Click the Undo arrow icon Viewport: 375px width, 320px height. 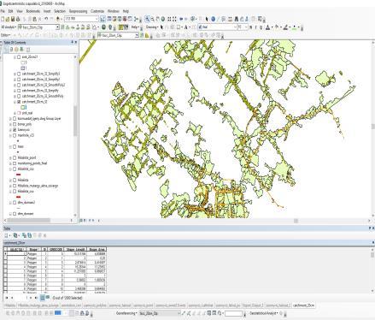46,19
